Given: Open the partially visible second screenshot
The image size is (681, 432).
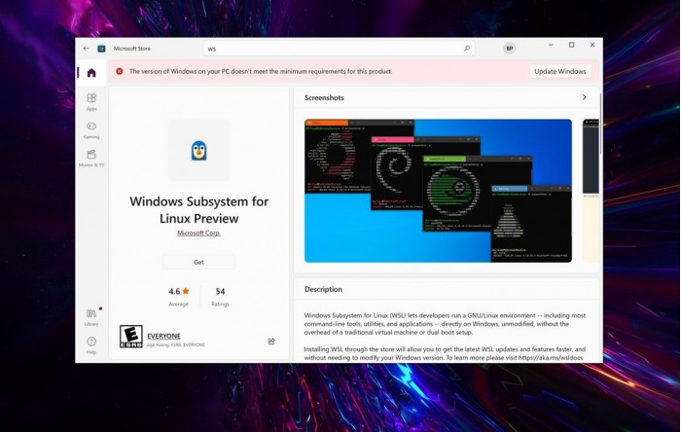Looking at the screenshot, I should [x=591, y=191].
